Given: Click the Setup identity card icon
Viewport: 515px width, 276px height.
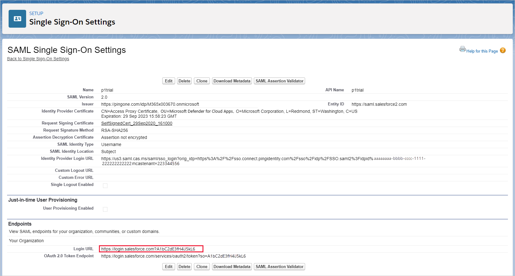Looking at the screenshot, I should (x=17, y=19).
